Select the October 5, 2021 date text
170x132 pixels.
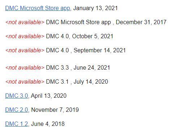(x=93, y=36)
